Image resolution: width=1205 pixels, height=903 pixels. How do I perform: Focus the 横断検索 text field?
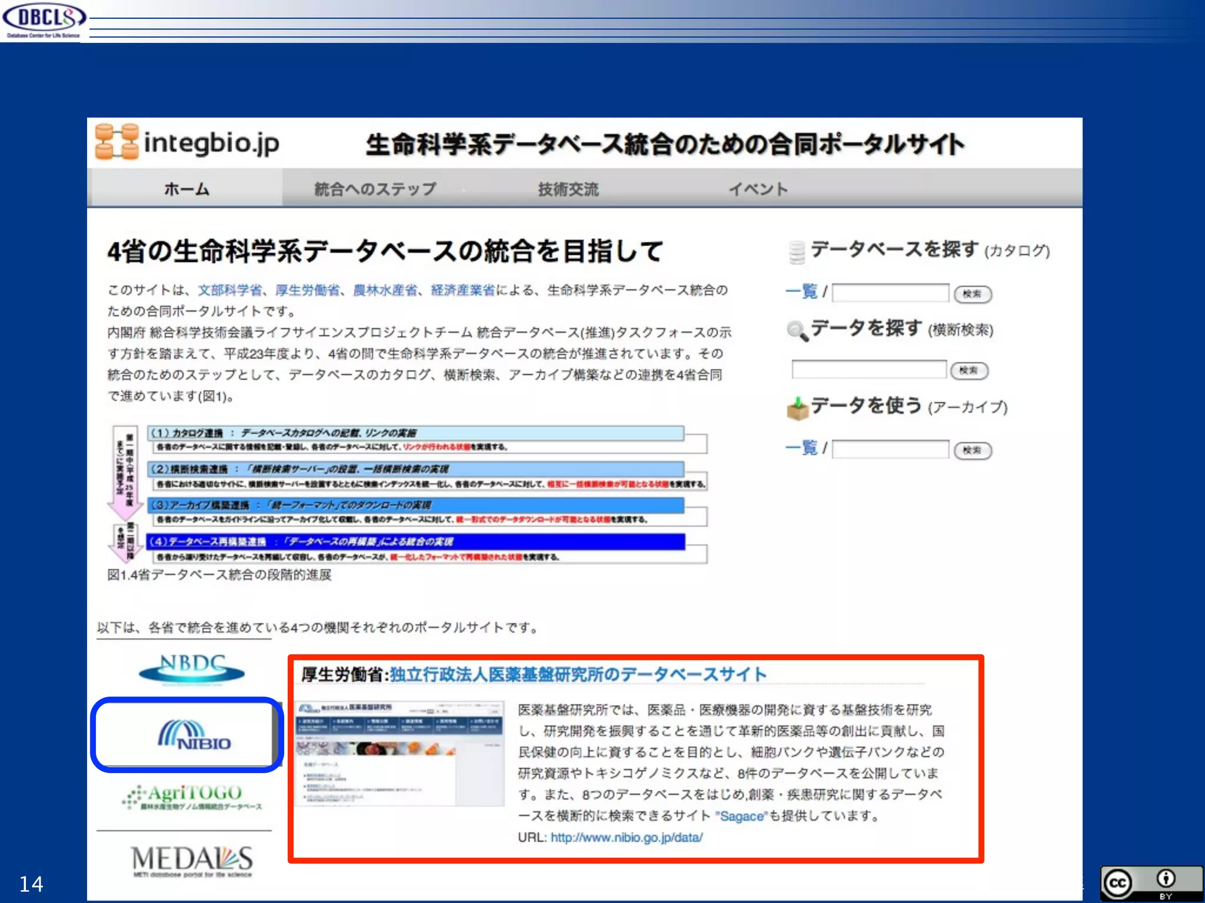869,369
